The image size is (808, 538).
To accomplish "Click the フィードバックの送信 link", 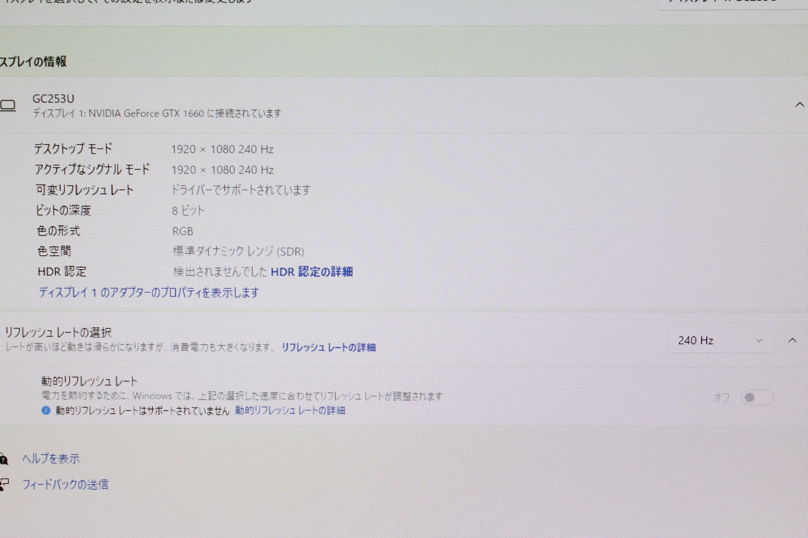I will (65, 484).
